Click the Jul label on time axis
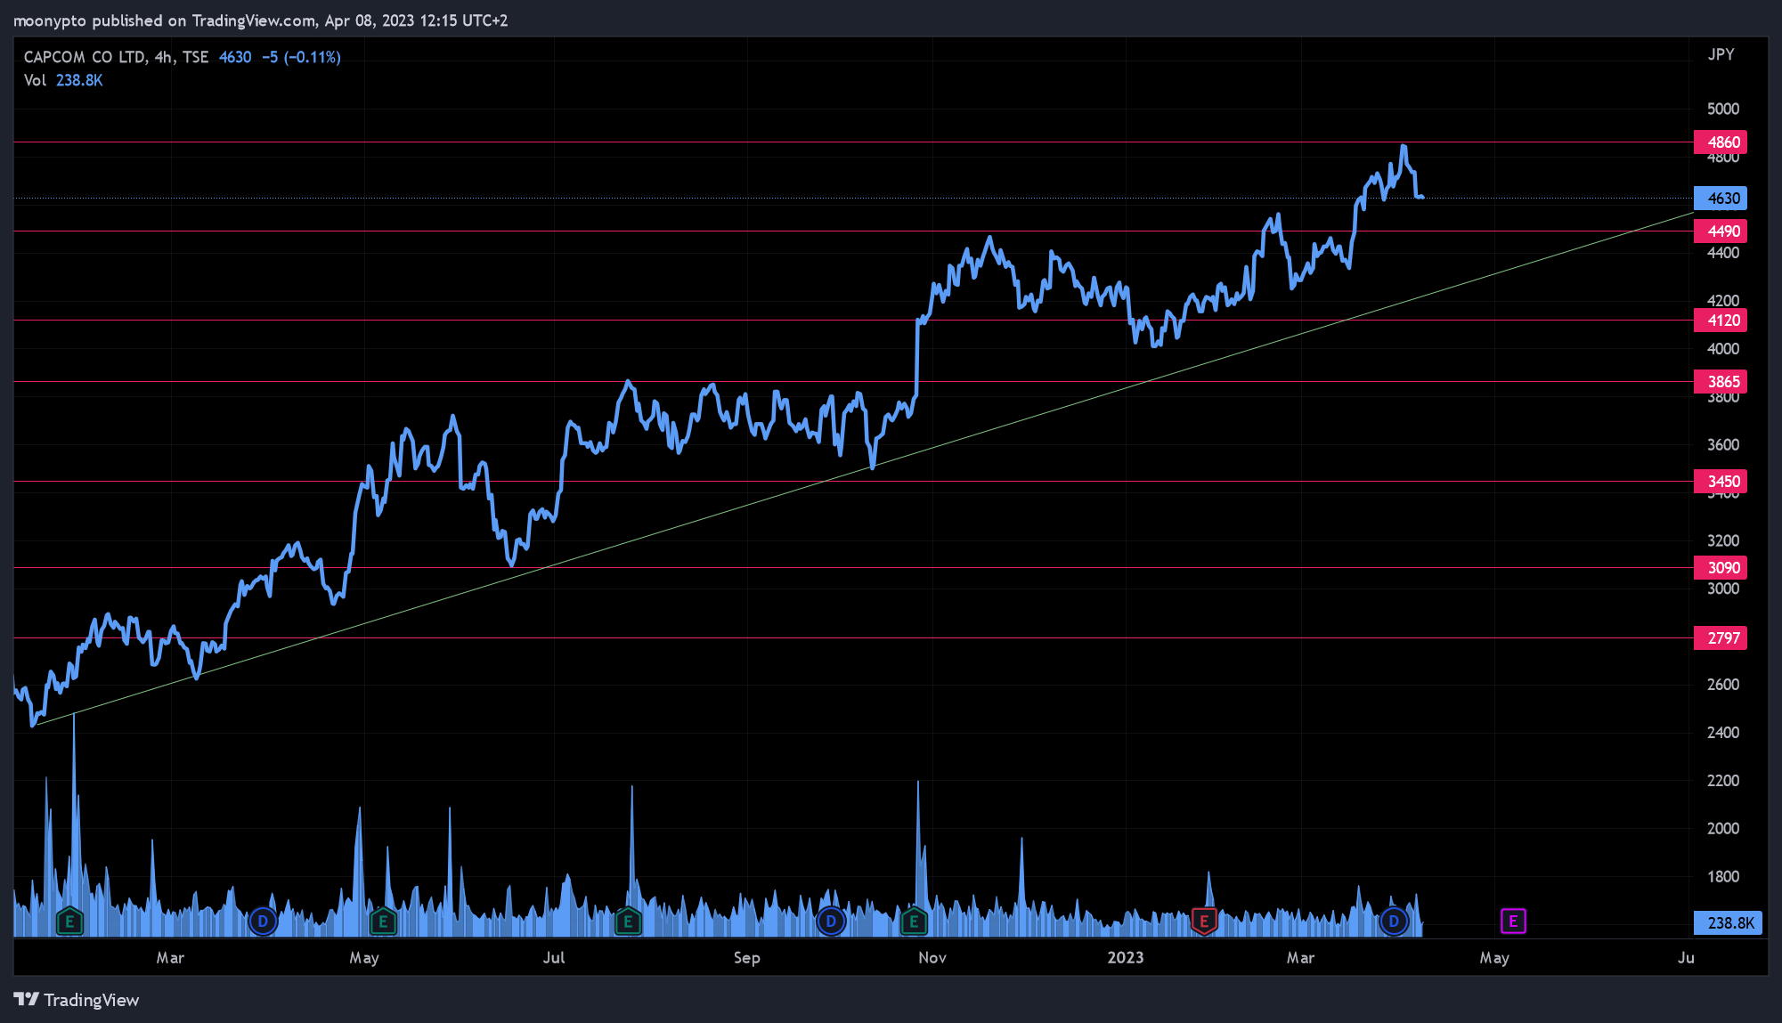The height and width of the screenshot is (1023, 1782). click(554, 958)
